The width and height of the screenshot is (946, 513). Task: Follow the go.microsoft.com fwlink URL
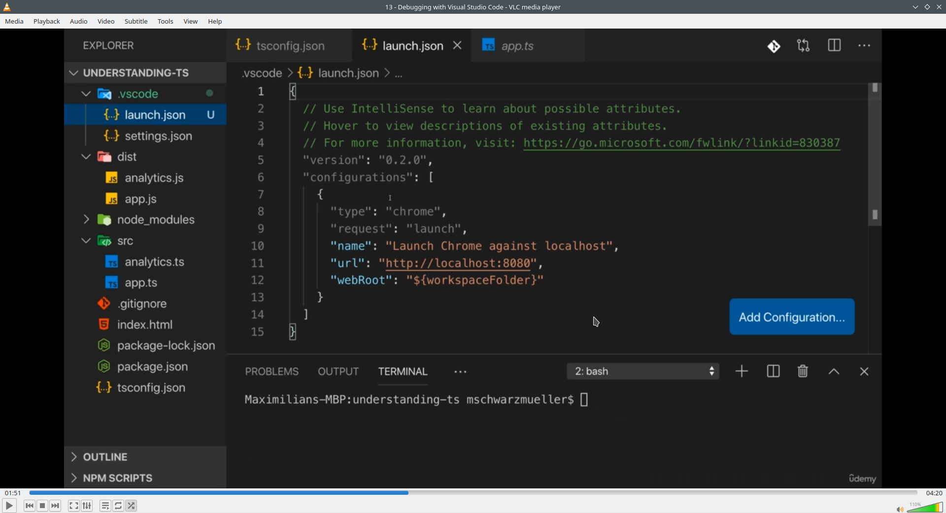point(681,143)
